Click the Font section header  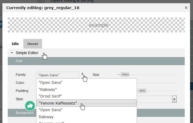pyautogui.click(x=96, y=61)
